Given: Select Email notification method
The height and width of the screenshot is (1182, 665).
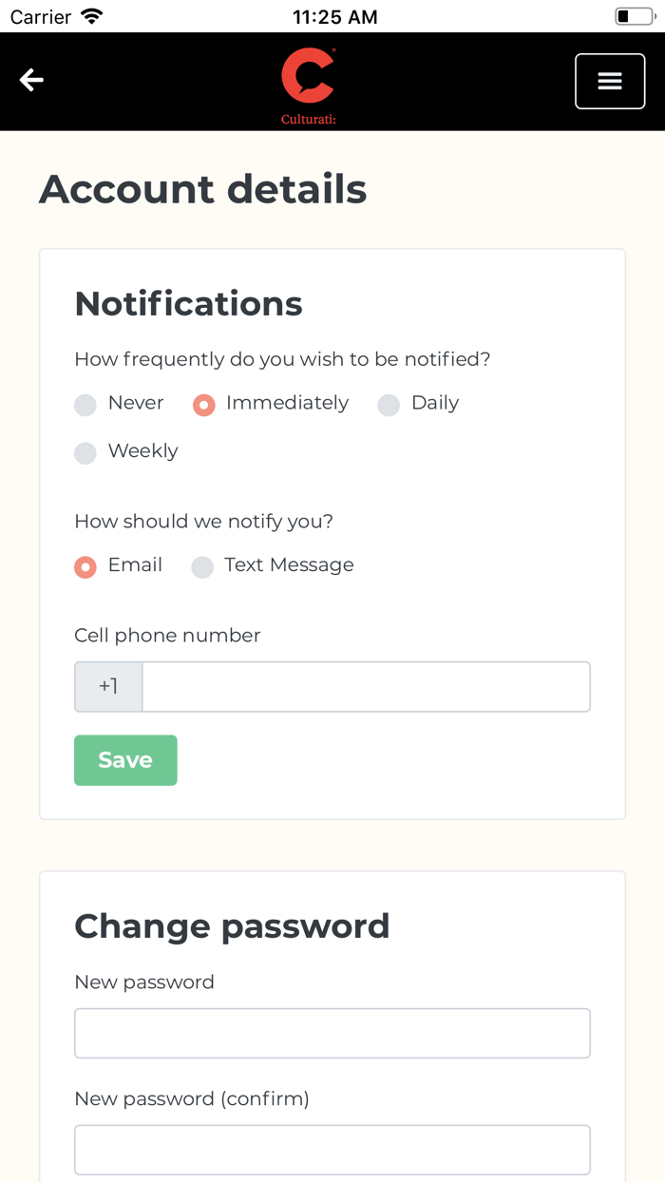Looking at the screenshot, I should [85, 567].
